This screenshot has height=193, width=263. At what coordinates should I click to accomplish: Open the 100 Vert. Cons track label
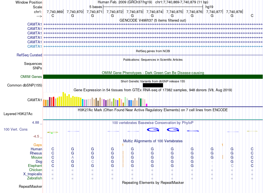point(16,129)
